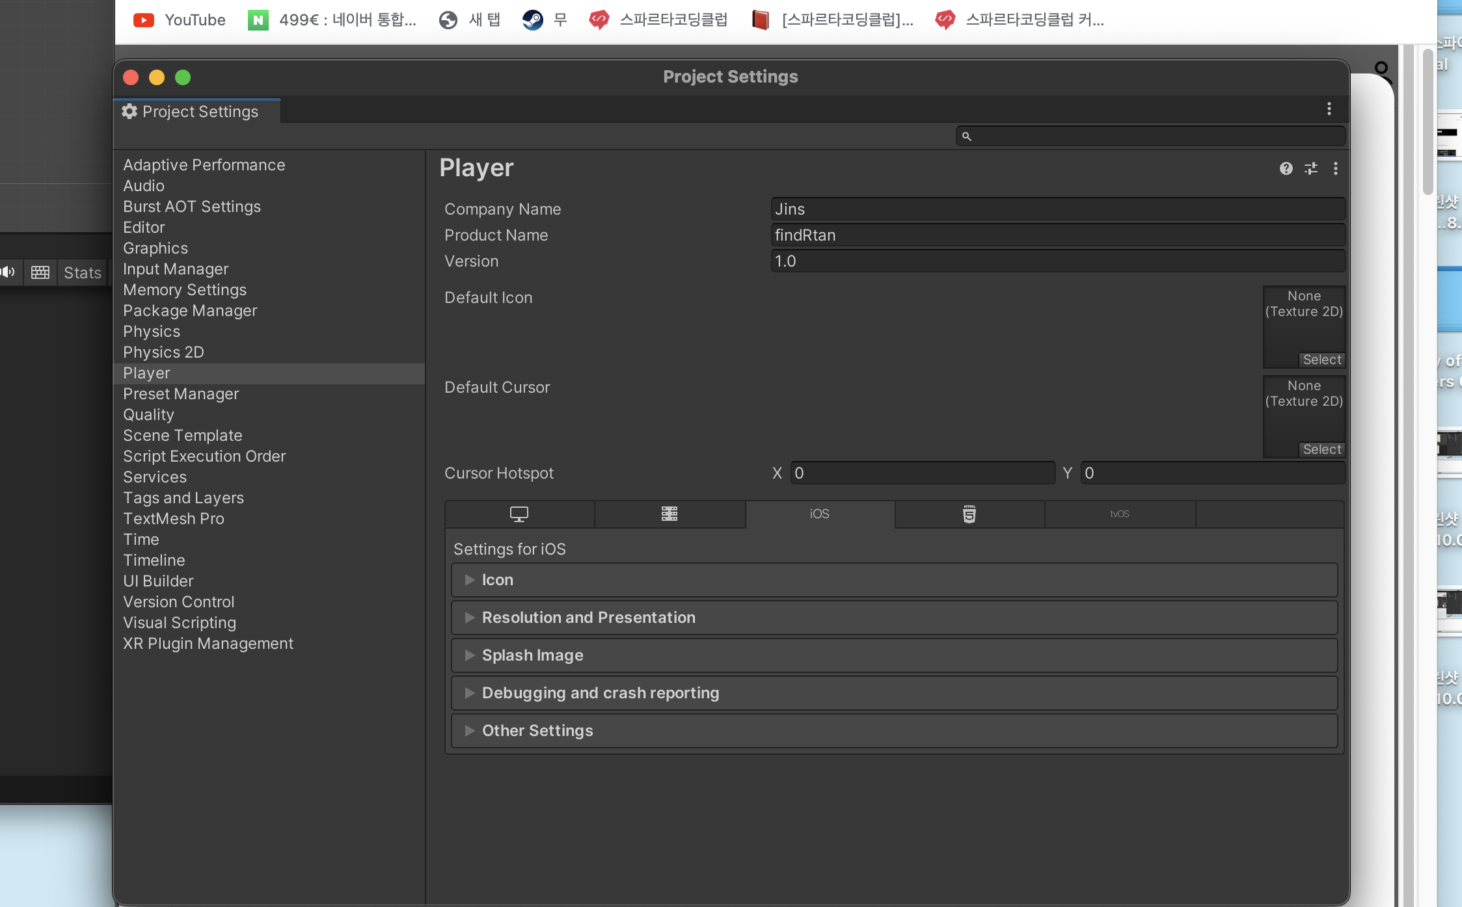The height and width of the screenshot is (907, 1462).
Task: Toggle keyboard shortcuts icon in Game view
Action: 40,272
